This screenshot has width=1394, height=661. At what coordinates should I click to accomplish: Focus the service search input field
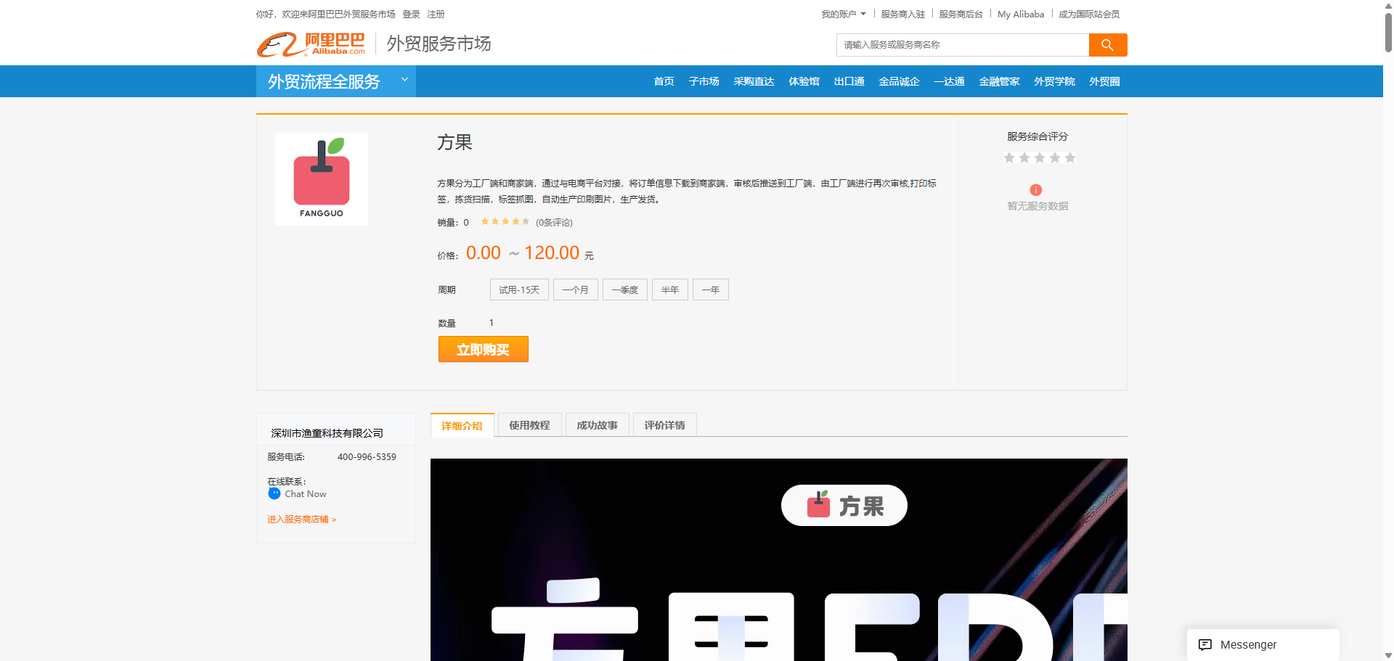click(x=963, y=45)
